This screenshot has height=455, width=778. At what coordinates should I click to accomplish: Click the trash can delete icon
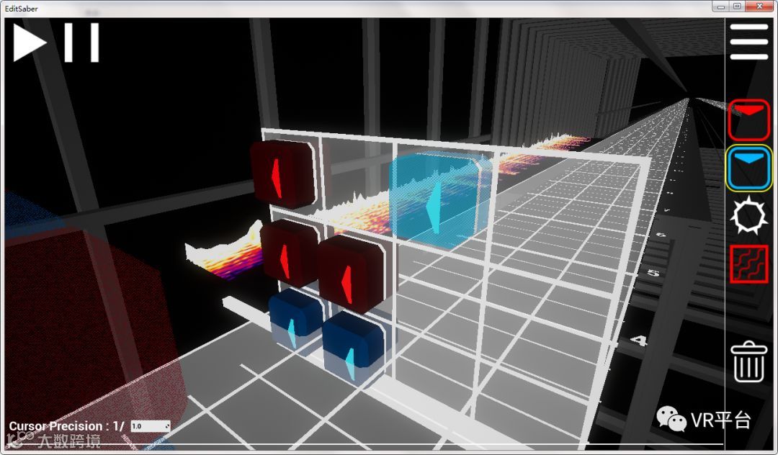[748, 362]
